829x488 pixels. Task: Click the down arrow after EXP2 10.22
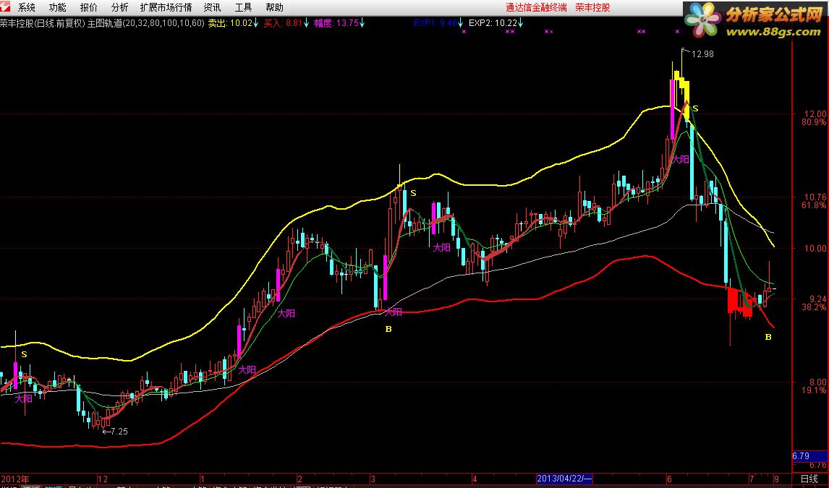click(x=521, y=23)
